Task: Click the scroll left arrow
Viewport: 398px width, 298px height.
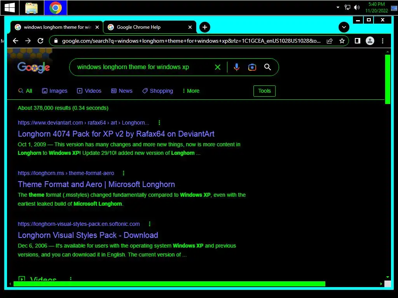Action: [10, 284]
